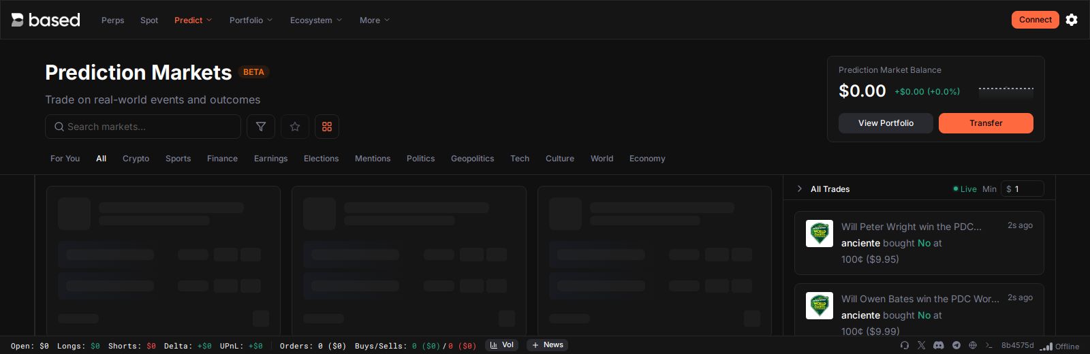The image size is (1090, 354).
Task: Open the terminal console icon
Action: point(989,345)
